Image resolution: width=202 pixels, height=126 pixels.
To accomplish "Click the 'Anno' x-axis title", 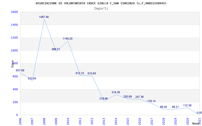I will [x=195, y=124].
